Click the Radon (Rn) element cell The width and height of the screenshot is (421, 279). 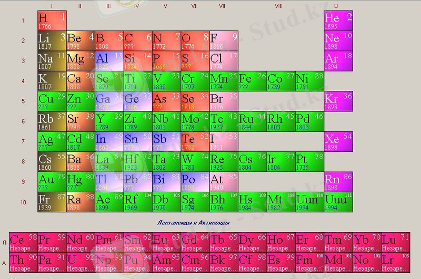338,182
